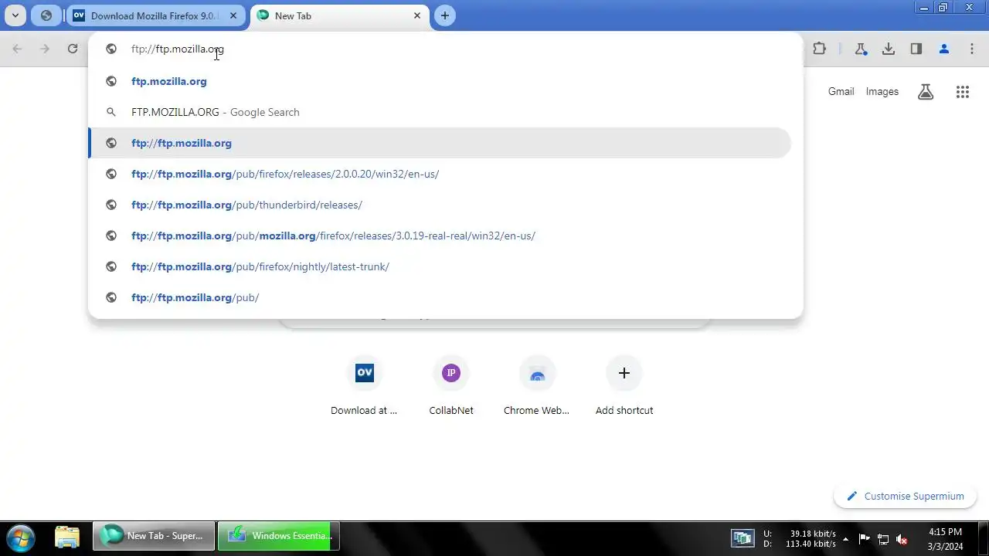Click magnifier icon beside Google Search suggestion
The height and width of the screenshot is (556, 989).
pos(111,112)
